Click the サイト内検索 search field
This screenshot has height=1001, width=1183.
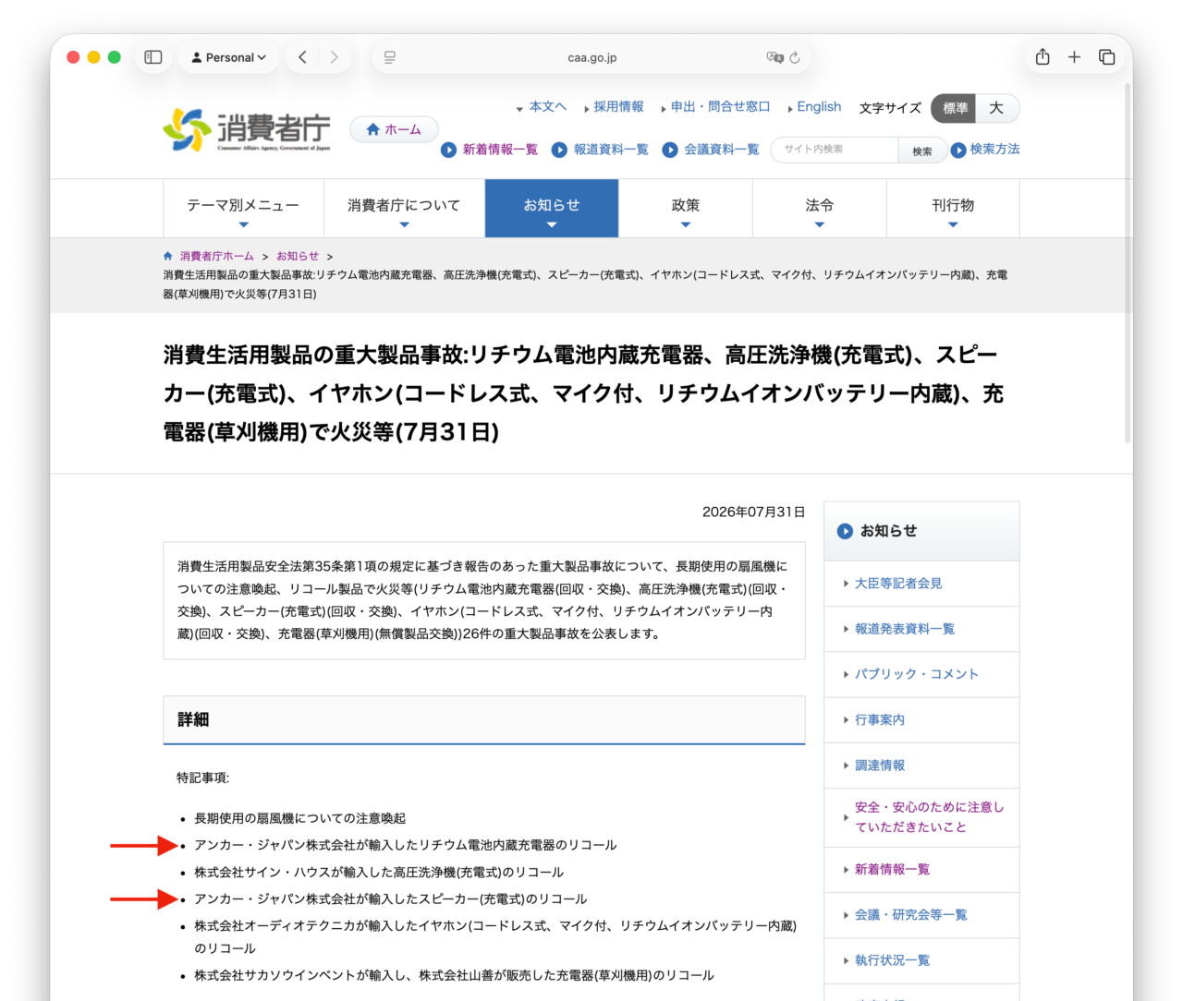tap(835, 150)
